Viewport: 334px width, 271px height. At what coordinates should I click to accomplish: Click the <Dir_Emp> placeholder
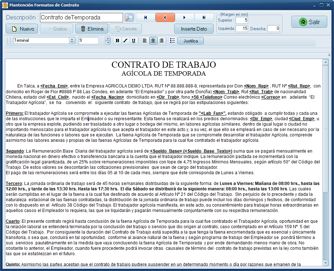(261, 119)
